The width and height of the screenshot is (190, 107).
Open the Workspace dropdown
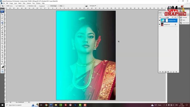click(93, 6)
